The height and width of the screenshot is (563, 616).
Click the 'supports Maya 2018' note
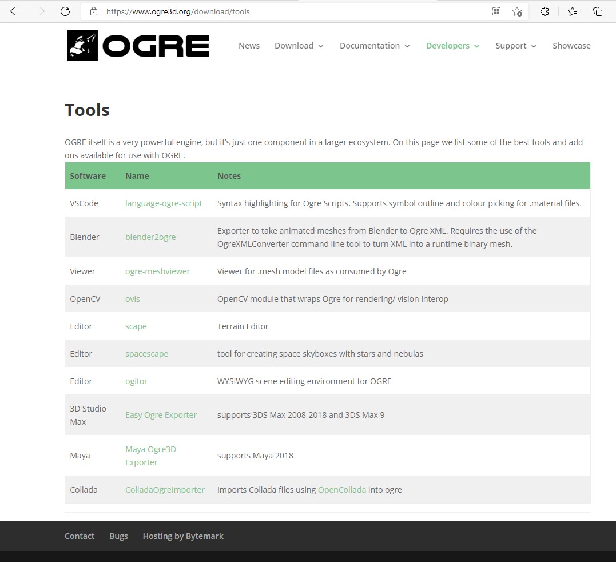[x=255, y=456]
